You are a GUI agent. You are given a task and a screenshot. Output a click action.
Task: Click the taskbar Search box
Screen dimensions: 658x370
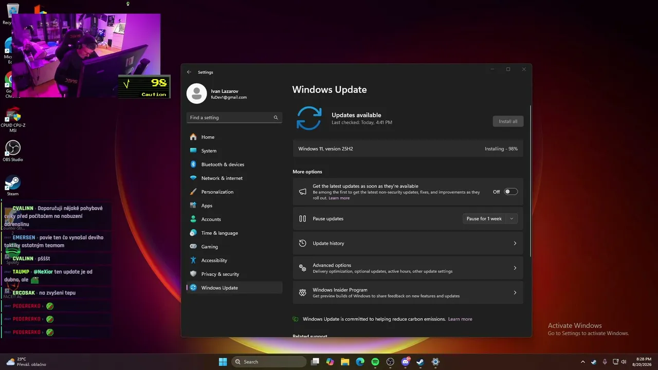268,362
